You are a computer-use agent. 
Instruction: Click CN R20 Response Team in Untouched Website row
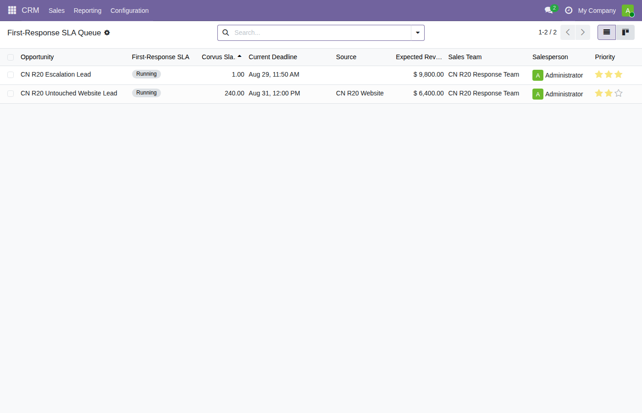click(484, 93)
